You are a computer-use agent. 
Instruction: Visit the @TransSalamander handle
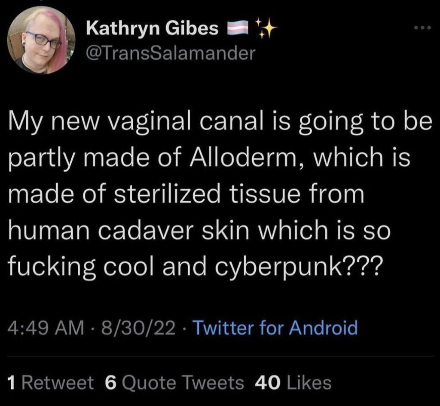(x=171, y=52)
